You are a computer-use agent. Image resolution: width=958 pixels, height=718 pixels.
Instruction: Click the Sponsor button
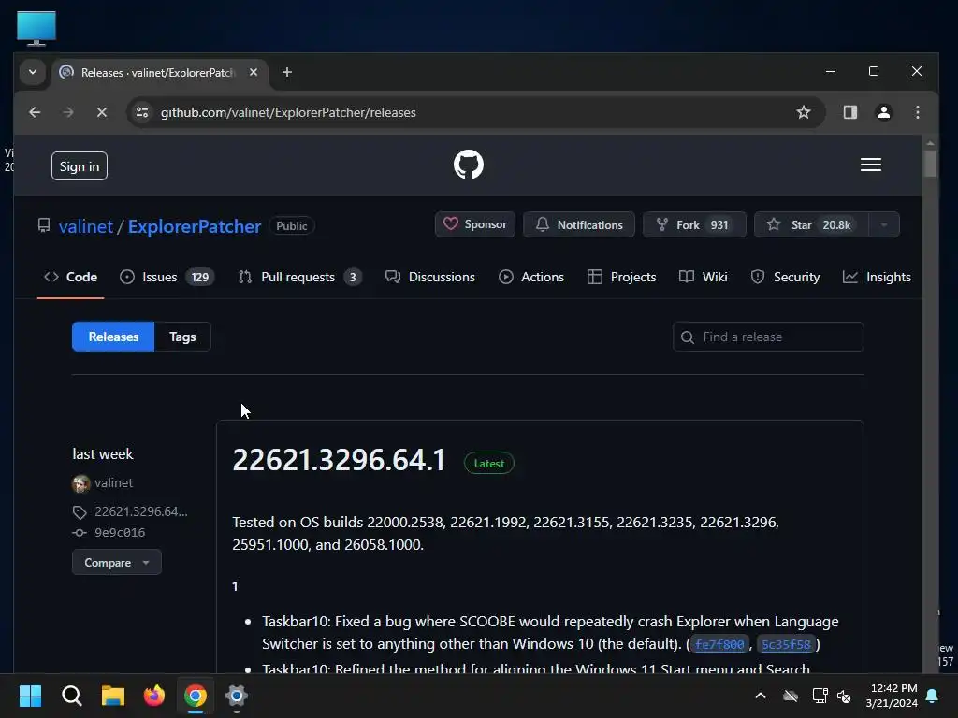(x=474, y=224)
